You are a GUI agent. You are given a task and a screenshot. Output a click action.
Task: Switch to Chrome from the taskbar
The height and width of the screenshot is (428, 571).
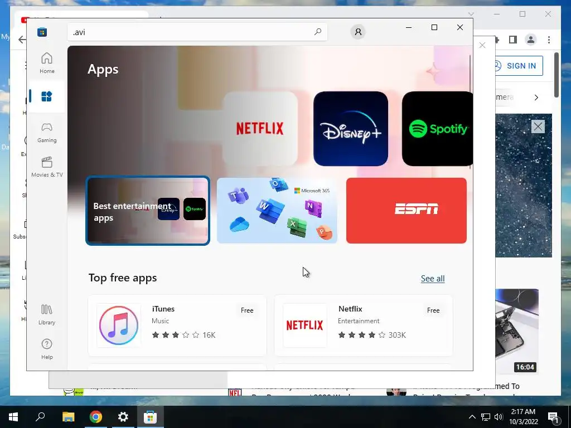point(96,417)
